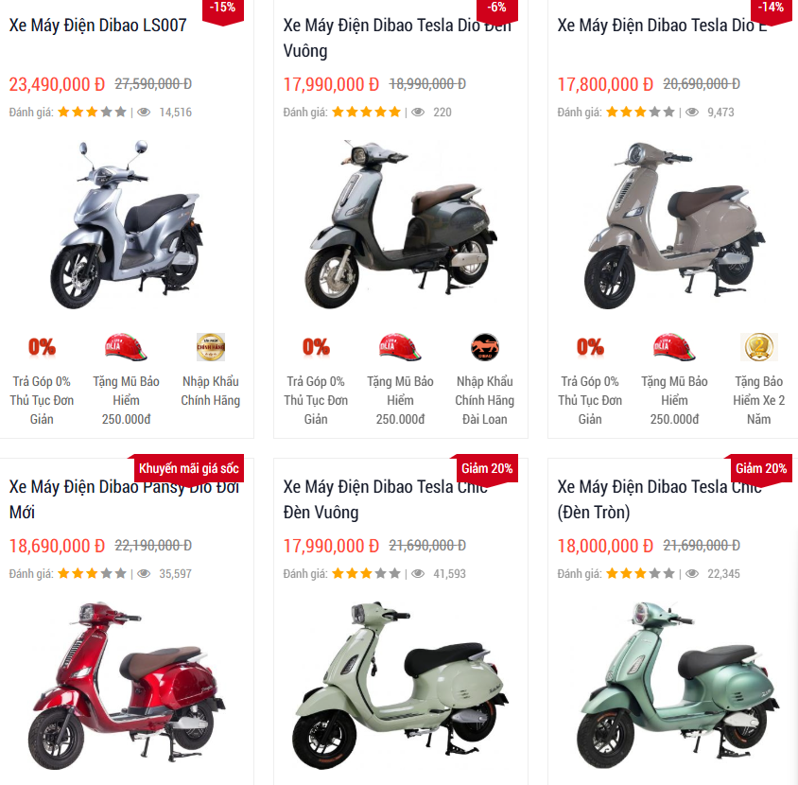Open the Dibao Tesla Chic Đèn Vuông title
Screen dimensions: 798x785
pyautogui.click(x=385, y=499)
